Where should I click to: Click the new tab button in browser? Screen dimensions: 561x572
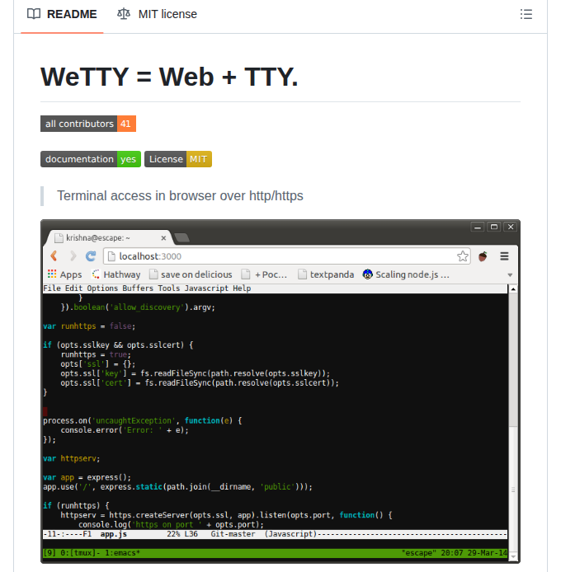click(x=181, y=238)
